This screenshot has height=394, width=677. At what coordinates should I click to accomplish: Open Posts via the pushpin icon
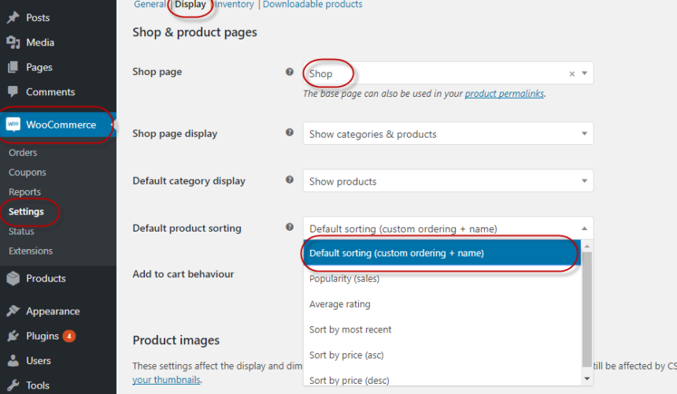(x=13, y=17)
